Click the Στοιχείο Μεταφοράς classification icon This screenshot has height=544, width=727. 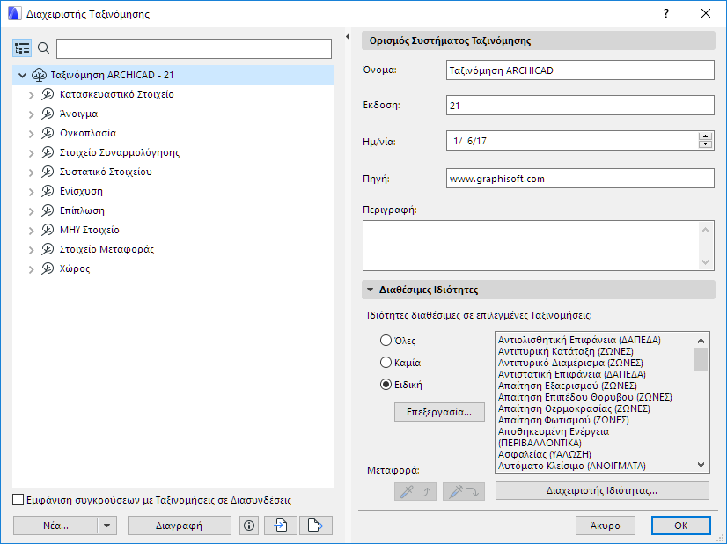click(x=48, y=249)
